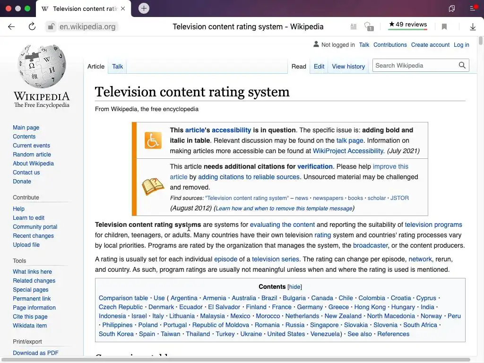Jump to South Korea in Contents
Image resolution: width=484 pixels, height=363 pixels.
(x=116, y=334)
